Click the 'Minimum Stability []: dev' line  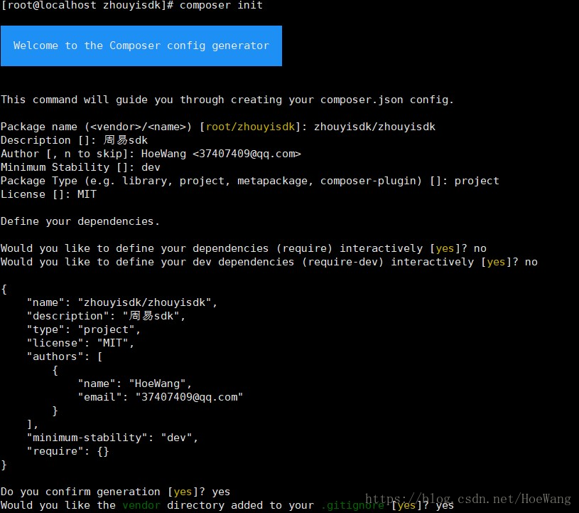80,167
